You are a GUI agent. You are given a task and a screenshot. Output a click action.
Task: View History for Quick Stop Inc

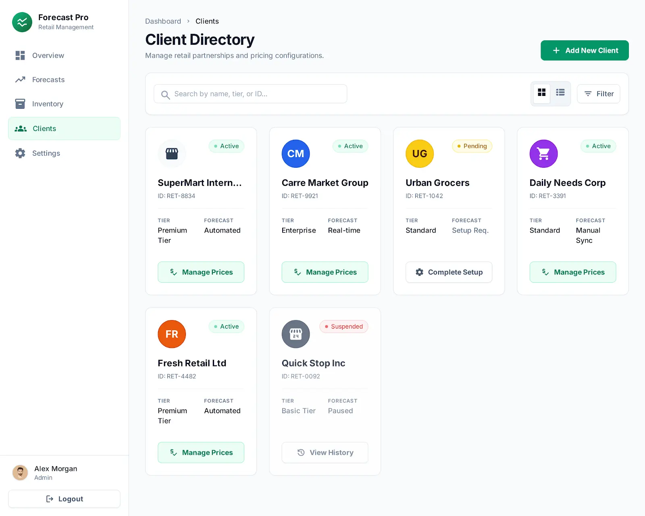click(x=325, y=453)
